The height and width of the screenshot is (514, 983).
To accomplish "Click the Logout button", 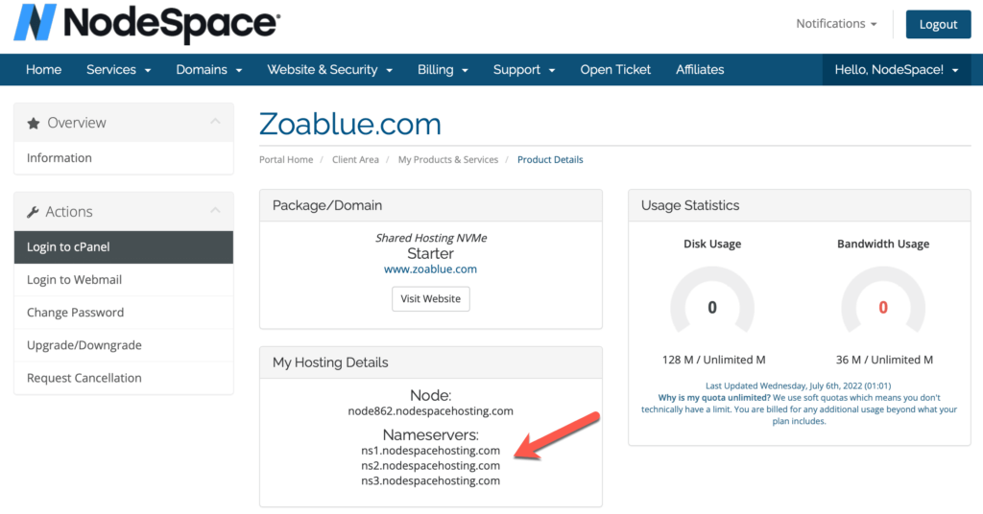I will (938, 24).
